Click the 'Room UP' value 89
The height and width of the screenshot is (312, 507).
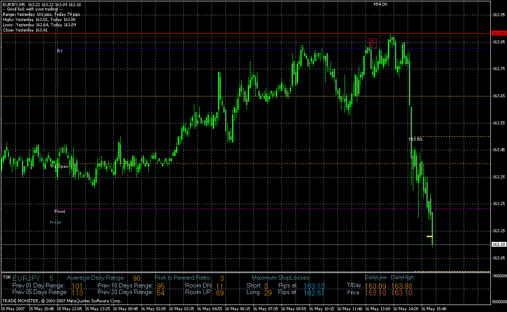click(220, 293)
